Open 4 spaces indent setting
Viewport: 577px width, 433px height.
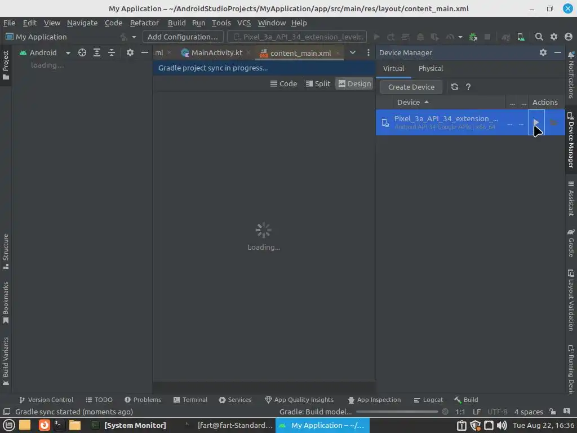coord(529,412)
